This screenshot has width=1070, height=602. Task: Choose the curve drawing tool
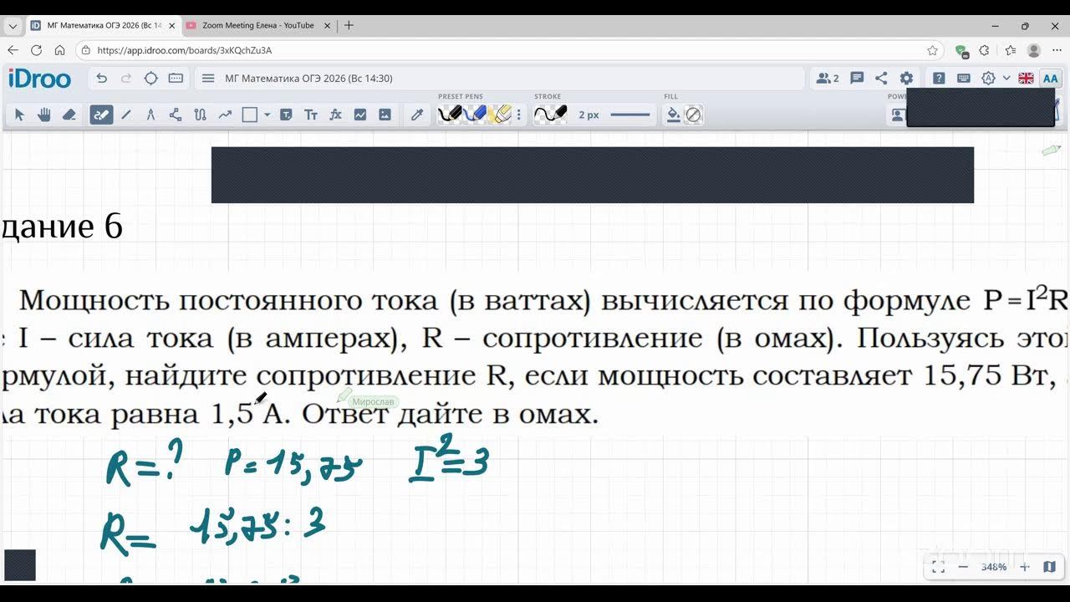tap(200, 115)
